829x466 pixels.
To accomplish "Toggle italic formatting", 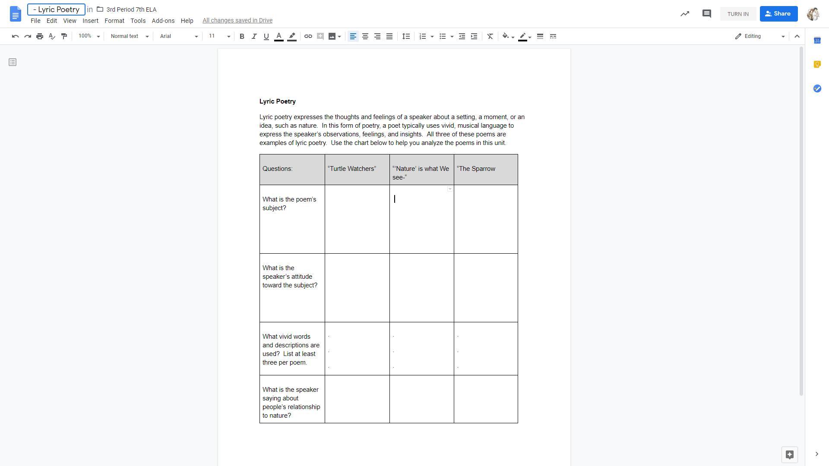I will [x=254, y=36].
